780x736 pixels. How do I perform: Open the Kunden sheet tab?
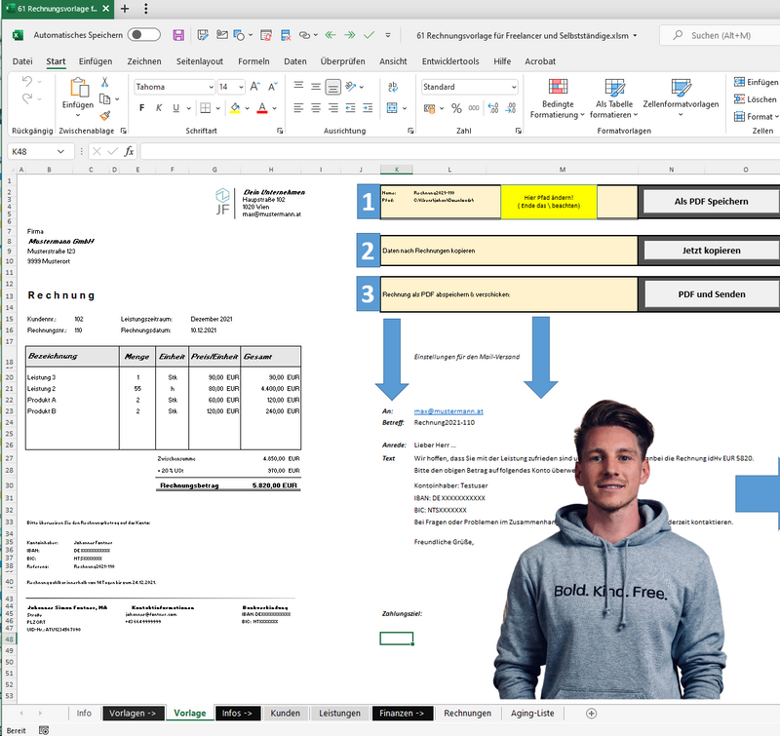[x=285, y=714]
